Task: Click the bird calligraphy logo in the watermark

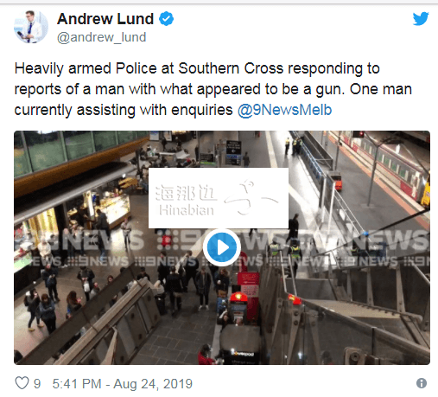Action: 251,198
